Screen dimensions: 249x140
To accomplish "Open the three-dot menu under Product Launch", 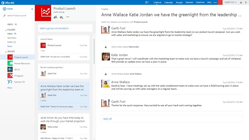I will (68, 17).
